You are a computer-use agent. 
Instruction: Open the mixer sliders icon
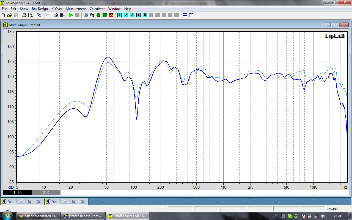(62, 15)
